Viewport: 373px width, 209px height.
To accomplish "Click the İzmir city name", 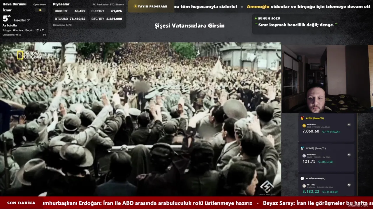I will [7, 10].
